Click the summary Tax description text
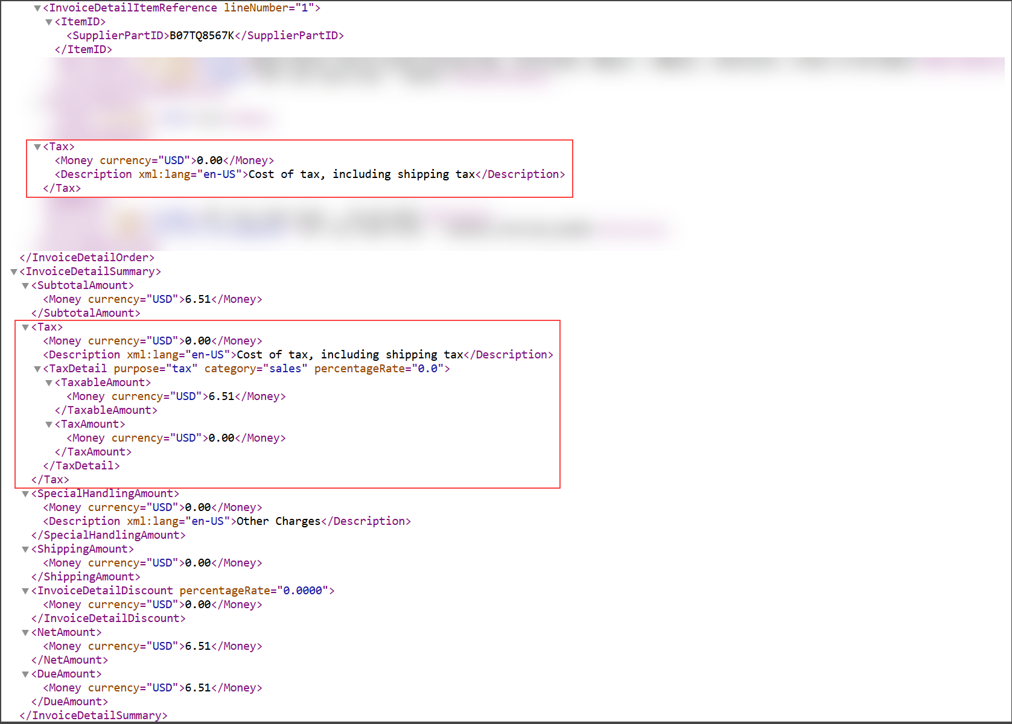This screenshot has height=724, width=1012. pos(350,355)
